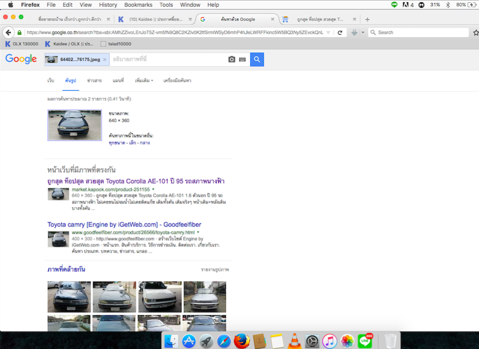Click into the Firefox Search field
The width and height of the screenshot is (479, 349).
(x=418, y=32)
